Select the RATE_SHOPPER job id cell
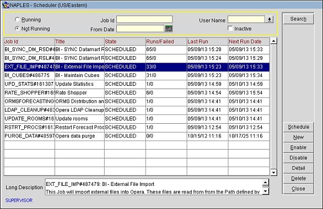 [x=29, y=93]
